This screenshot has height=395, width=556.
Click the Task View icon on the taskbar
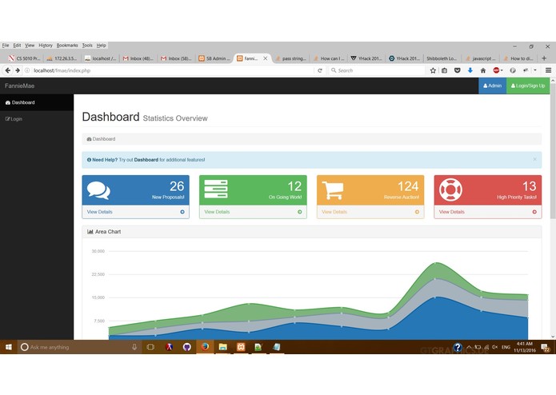[x=150, y=347]
